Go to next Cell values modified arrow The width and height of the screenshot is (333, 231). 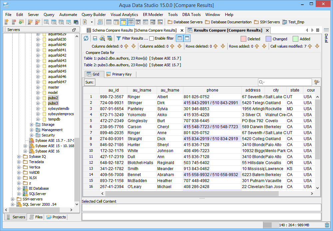coord(317,46)
